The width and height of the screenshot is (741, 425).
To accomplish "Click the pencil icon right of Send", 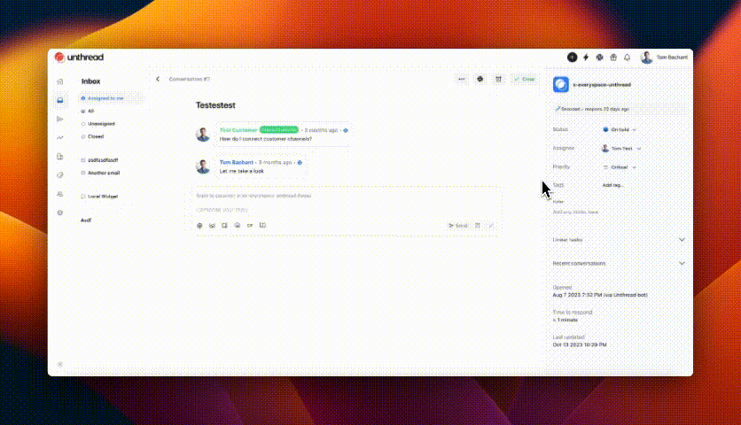I will point(491,226).
